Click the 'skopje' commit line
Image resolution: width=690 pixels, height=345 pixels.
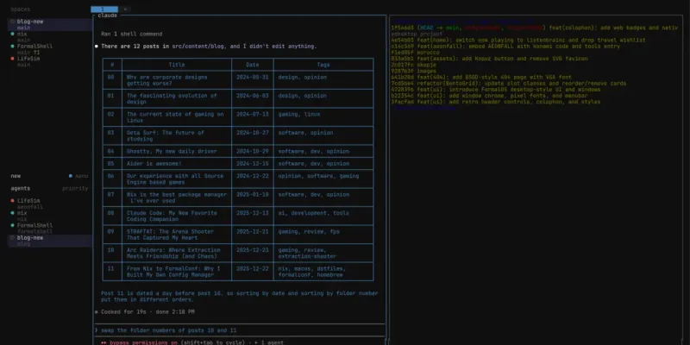(x=414, y=65)
